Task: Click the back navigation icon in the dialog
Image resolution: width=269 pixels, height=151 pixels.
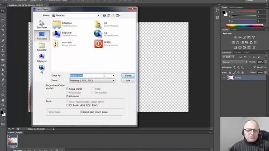Action: (x=104, y=16)
